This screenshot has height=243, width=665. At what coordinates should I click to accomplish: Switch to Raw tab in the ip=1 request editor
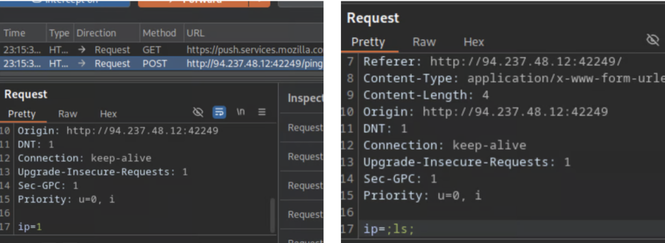point(68,114)
